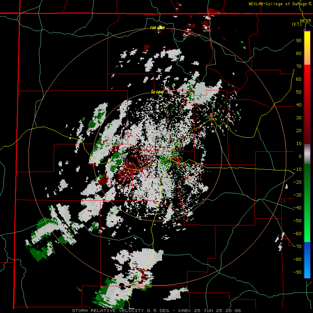Click the -10 knot label on the scale
Screen dimensions: 313x313
coord(297,169)
